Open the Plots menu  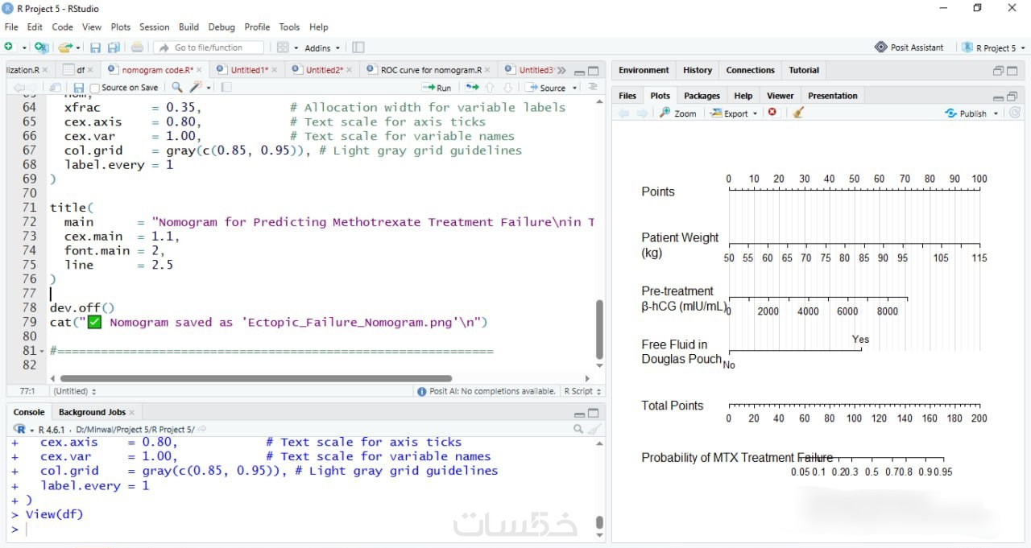121,27
